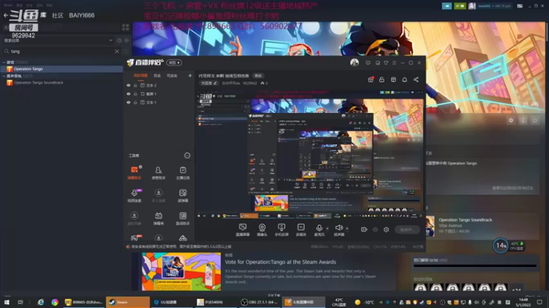Open the mode switch pill beside 直播伴侣 logo
Image resolution: width=549 pixels, height=308 pixels.
(x=174, y=62)
